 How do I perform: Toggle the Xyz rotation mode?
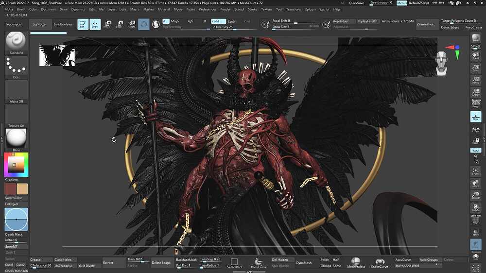click(475, 150)
